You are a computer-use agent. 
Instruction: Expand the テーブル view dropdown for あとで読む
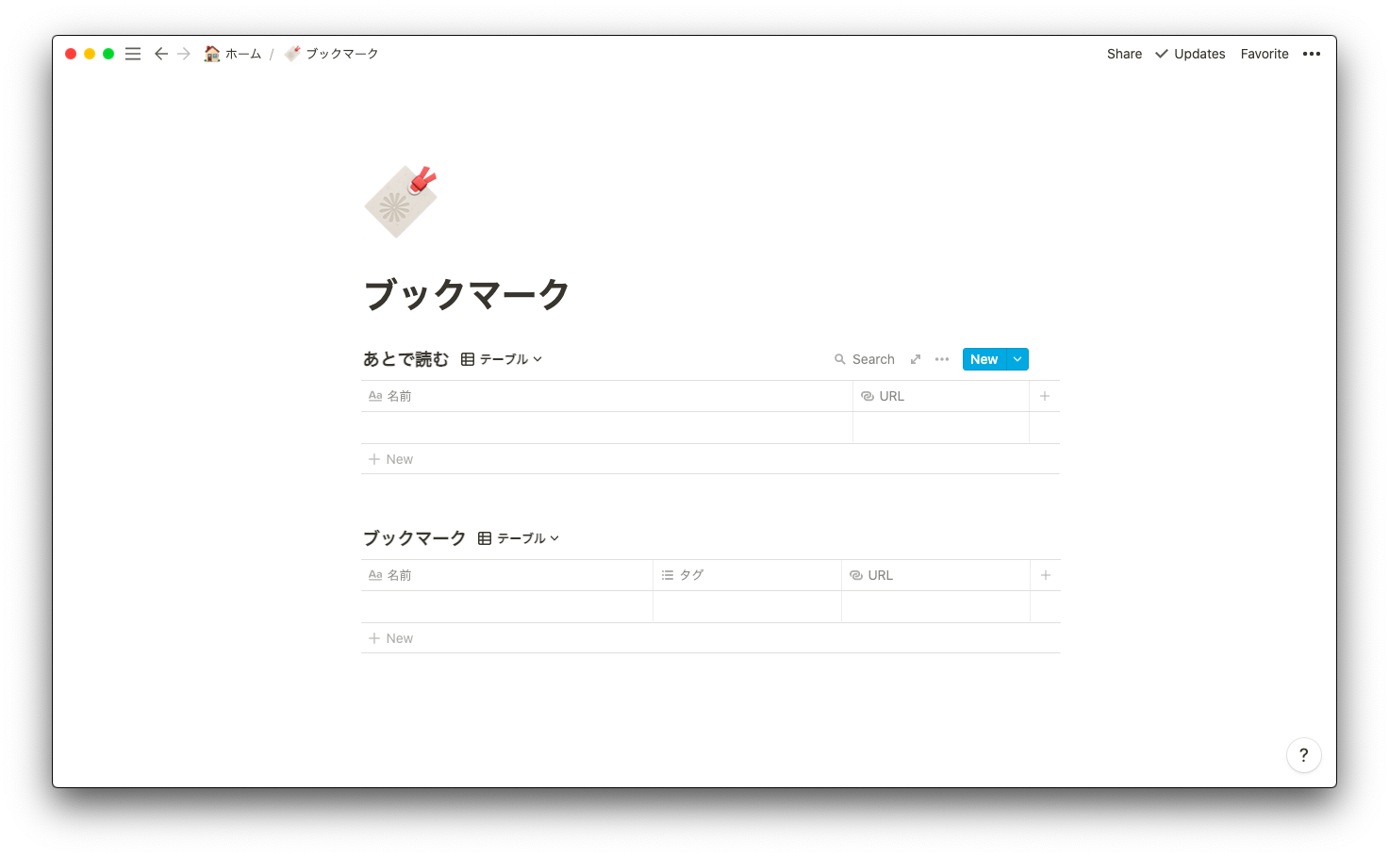pyautogui.click(x=502, y=359)
